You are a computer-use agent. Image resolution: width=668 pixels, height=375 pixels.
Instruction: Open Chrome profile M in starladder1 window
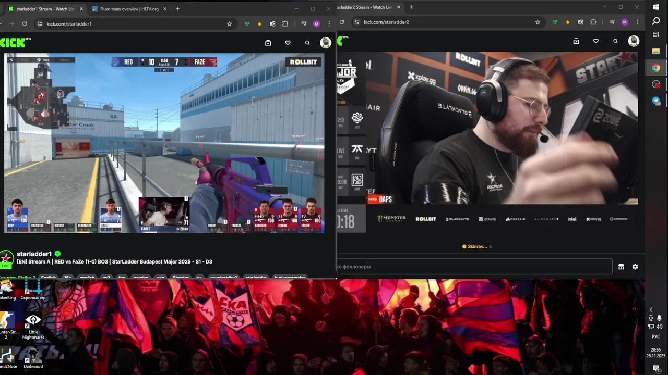point(316,23)
